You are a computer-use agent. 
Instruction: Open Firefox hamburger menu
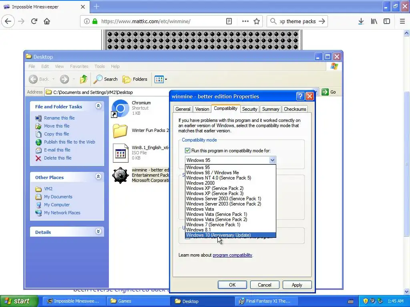pyautogui.click(x=402, y=21)
